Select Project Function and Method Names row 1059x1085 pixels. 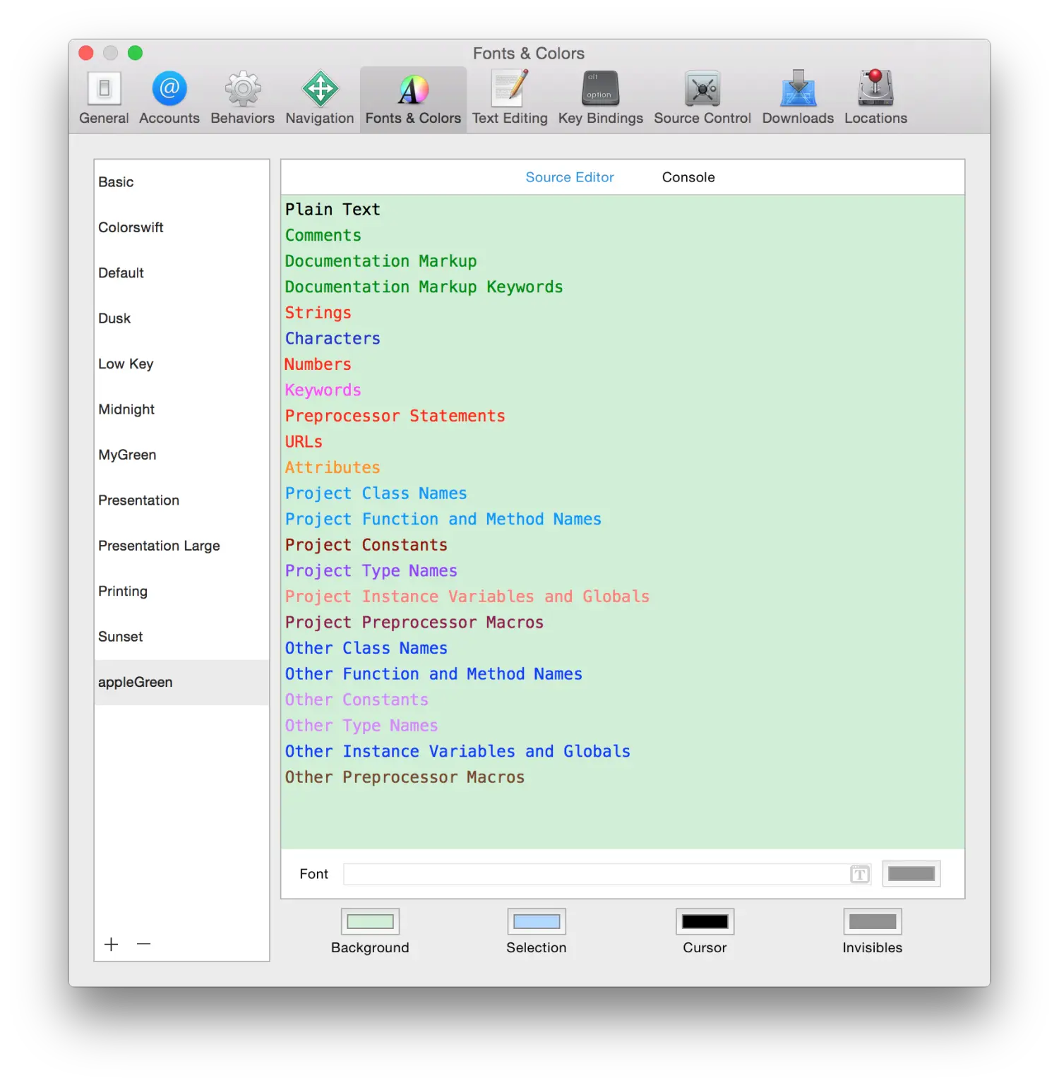[x=623, y=519]
